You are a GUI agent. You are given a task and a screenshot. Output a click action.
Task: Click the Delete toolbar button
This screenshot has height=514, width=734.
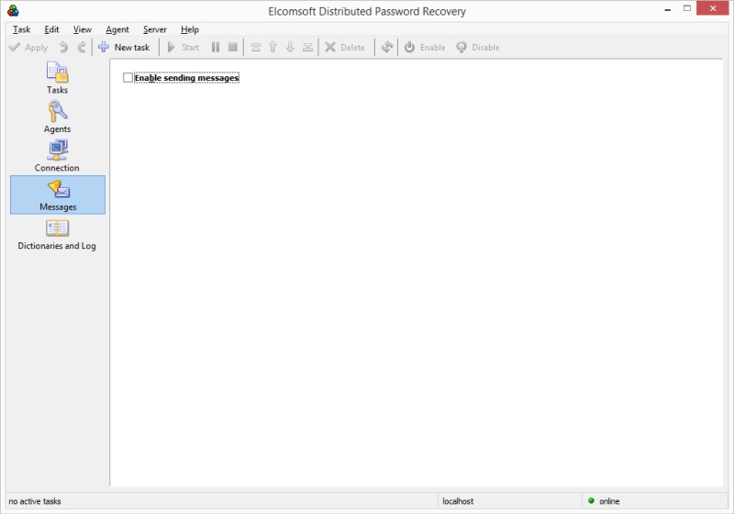345,47
